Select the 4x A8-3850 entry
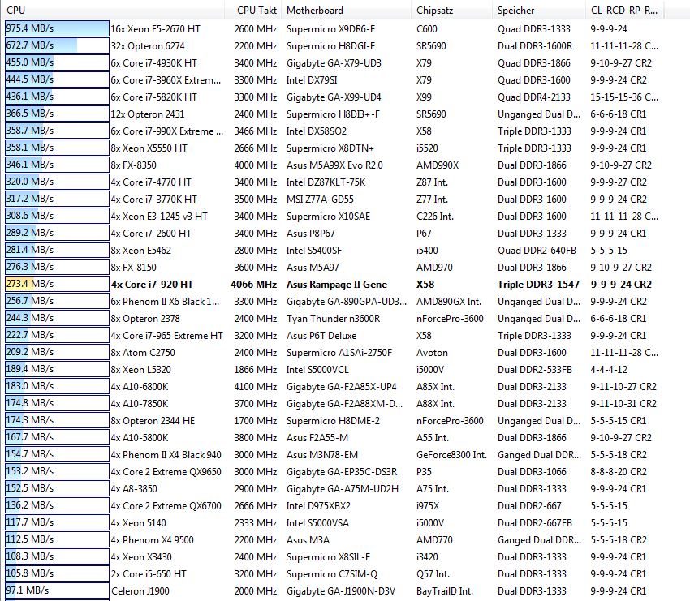The width and height of the screenshot is (690, 601). pyautogui.click(x=134, y=489)
